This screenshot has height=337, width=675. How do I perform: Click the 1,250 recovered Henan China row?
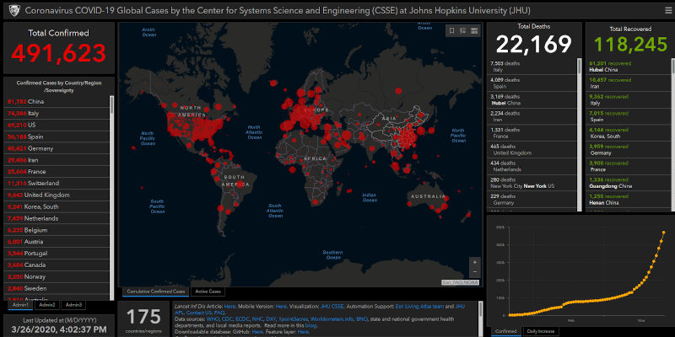(629, 200)
